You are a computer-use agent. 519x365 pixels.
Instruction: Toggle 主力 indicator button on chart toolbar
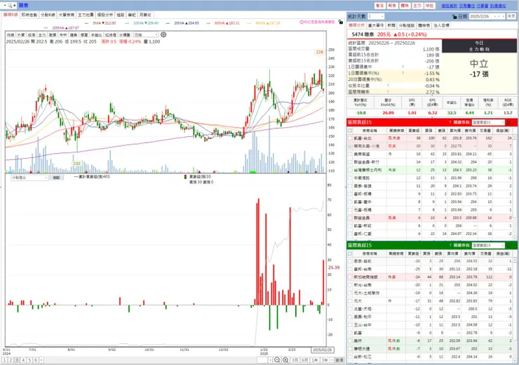pos(42,35)
